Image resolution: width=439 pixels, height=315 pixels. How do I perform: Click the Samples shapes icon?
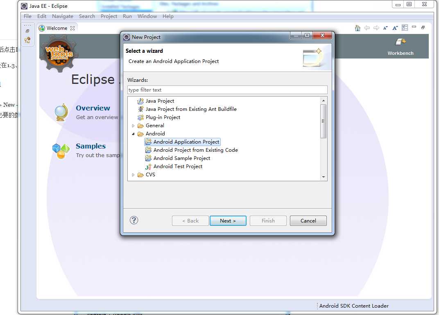(x=61, y=151)
